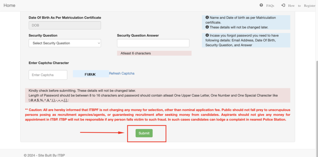Focus the Enter Captcha text field
The width and height of the screenshot is (318, 157).
click(x=48, y=75)
